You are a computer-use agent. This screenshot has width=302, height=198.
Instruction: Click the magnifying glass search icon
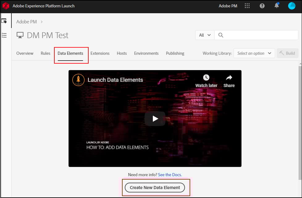[x=220, y=35]
